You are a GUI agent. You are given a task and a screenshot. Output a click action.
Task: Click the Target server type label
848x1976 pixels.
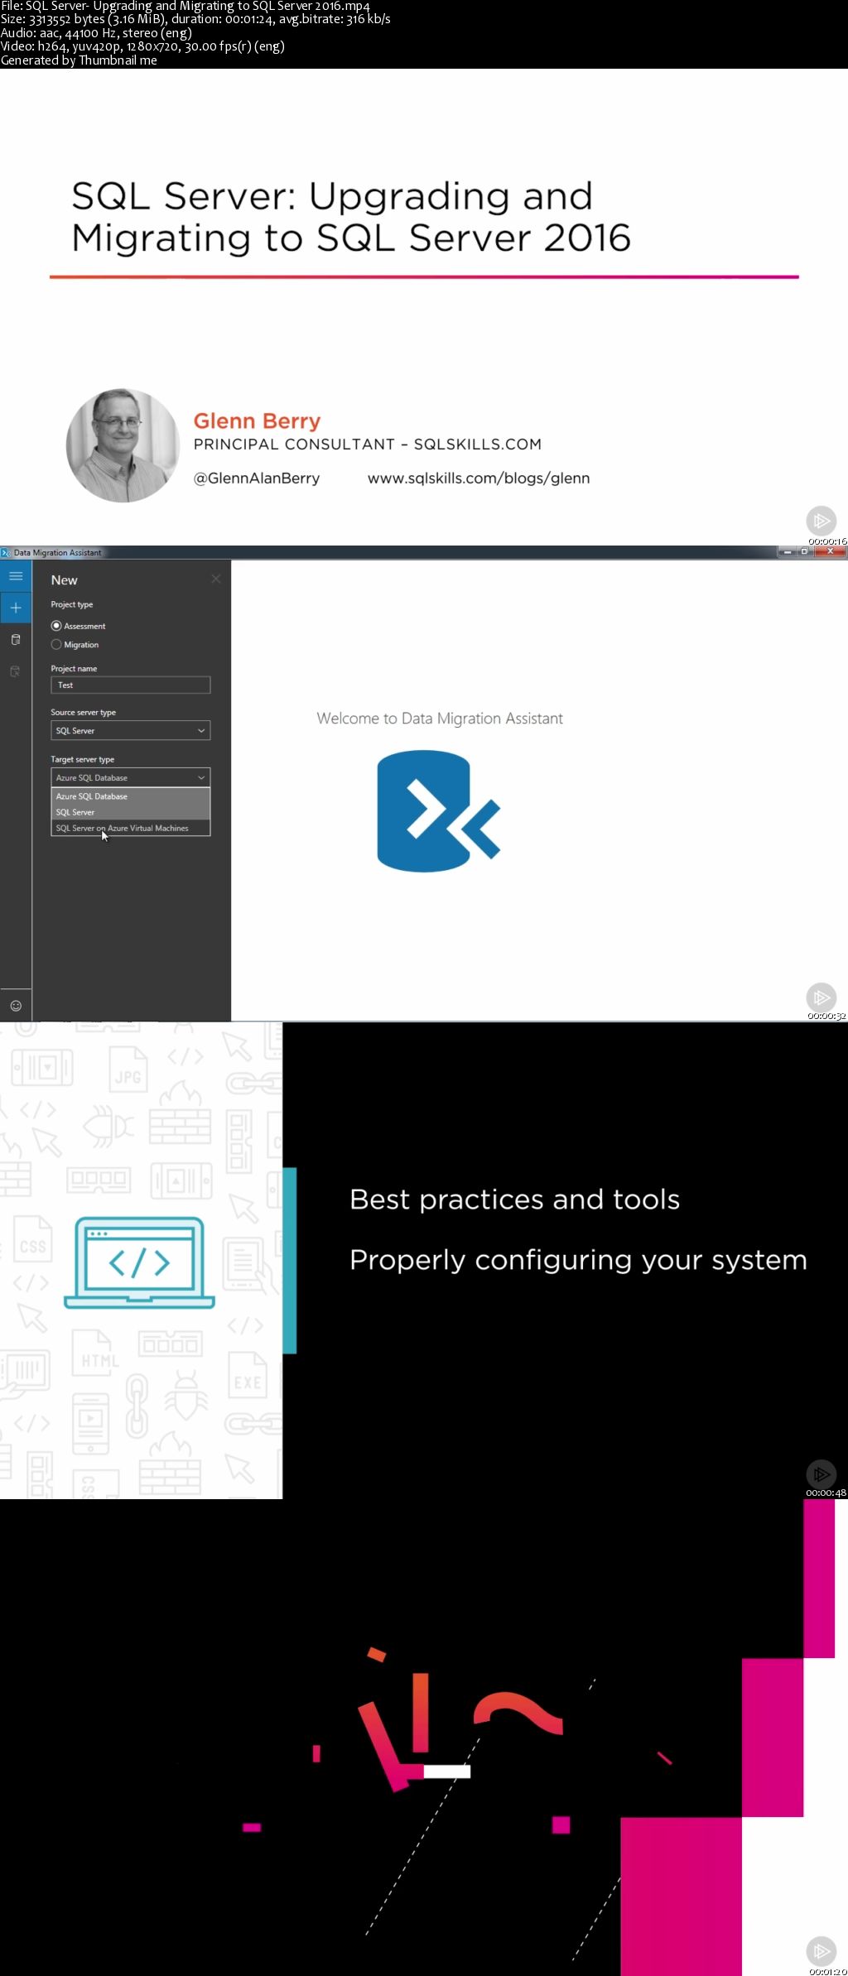pyautogui.click(x=82, y=759)
